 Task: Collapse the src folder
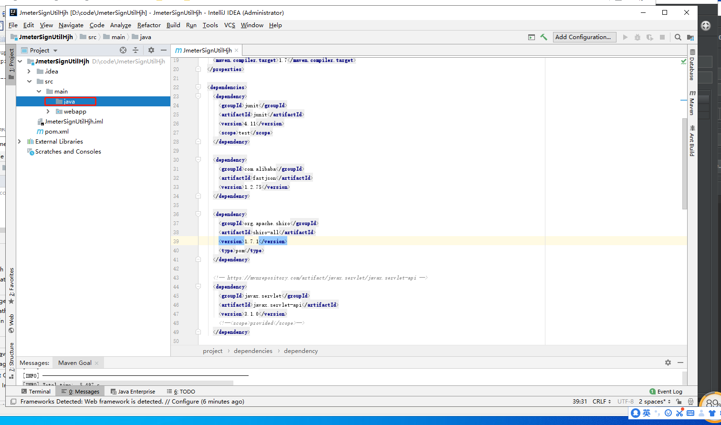29,82
